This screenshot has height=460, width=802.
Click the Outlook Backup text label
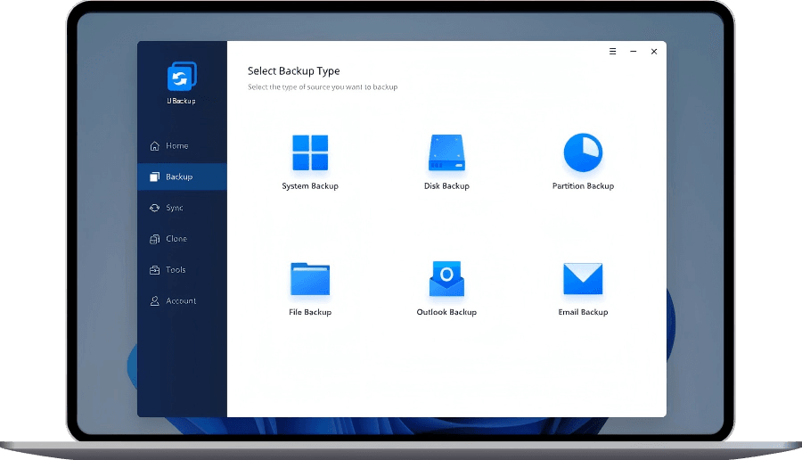446,312
